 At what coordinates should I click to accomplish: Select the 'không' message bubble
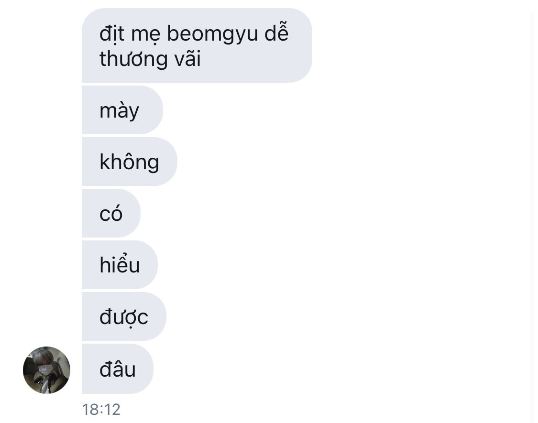pos(129,162)
